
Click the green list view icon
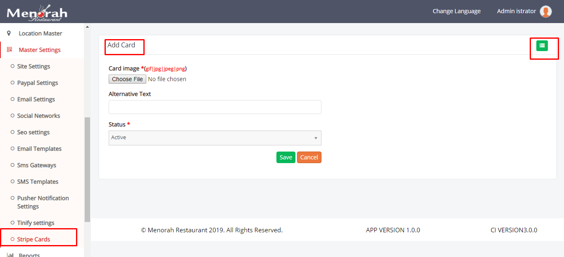point(542,46)
